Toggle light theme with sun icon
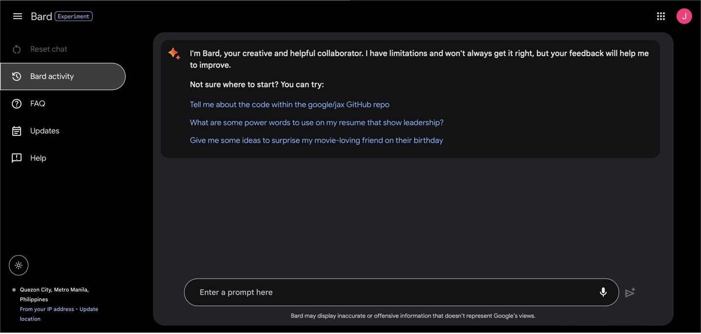Screen dimensions: 701x334 point(19,265)
